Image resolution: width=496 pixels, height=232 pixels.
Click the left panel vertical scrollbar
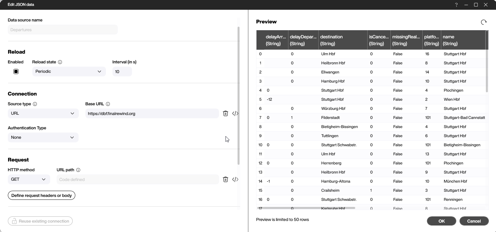pyautogui.click(x=239, y=96)
